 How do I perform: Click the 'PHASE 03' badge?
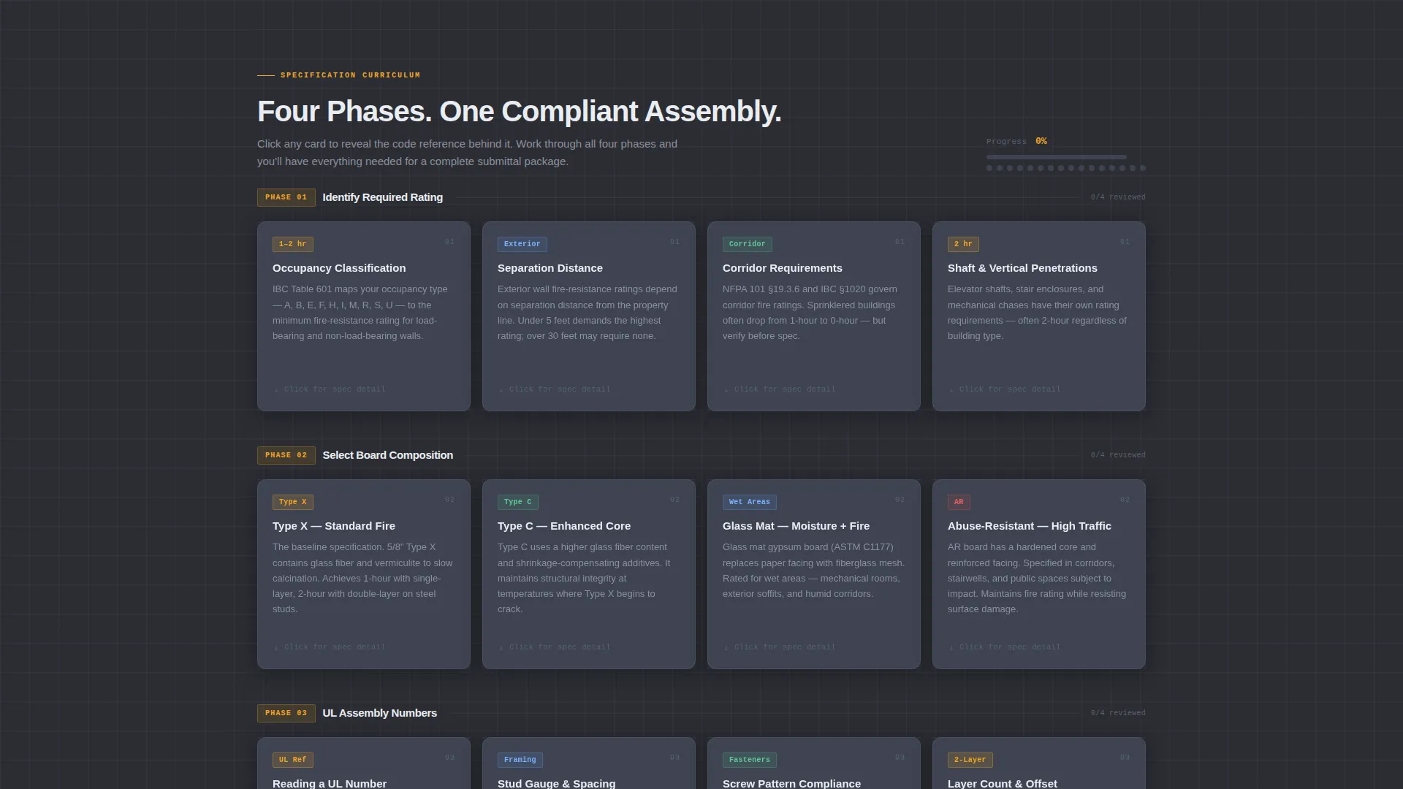tap(286, 713)
